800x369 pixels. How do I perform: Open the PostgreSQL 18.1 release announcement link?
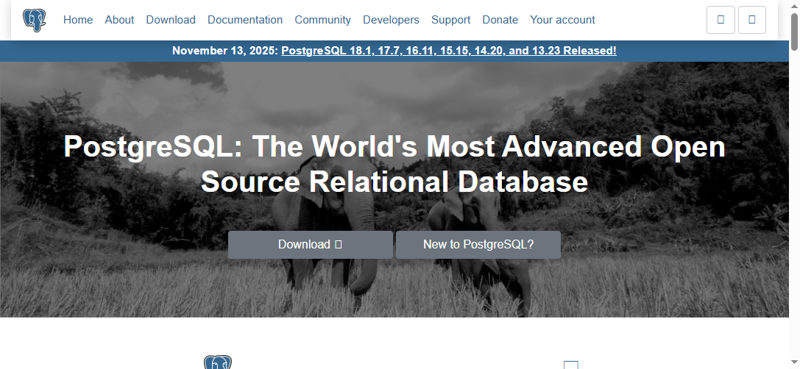coord(449,51)
